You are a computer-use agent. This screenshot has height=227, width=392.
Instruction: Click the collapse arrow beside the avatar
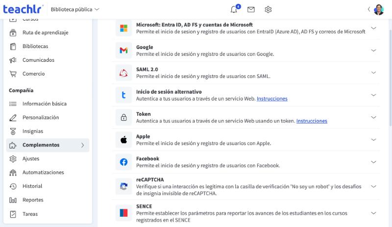(369, 9)
